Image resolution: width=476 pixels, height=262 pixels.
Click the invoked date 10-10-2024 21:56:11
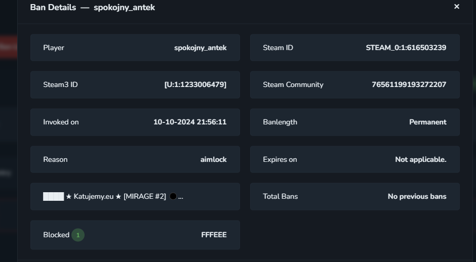[x=190, y=122]
